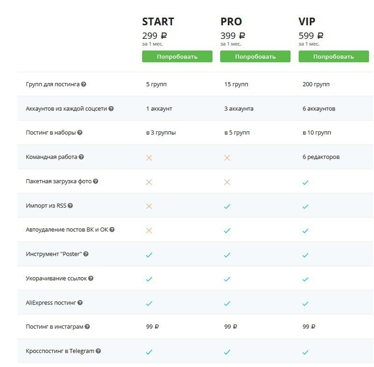Click help icon for Пакетная загрузка фото
Viewport: 374px width, 367px height.
[95, 181]
